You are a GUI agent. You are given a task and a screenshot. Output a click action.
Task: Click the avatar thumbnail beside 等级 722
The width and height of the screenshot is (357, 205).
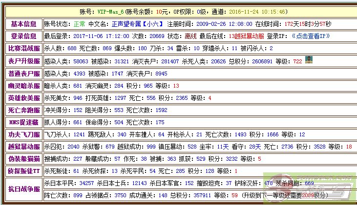tap(309, 60)
